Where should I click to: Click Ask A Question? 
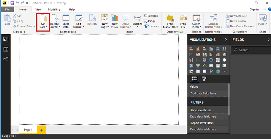126,21
